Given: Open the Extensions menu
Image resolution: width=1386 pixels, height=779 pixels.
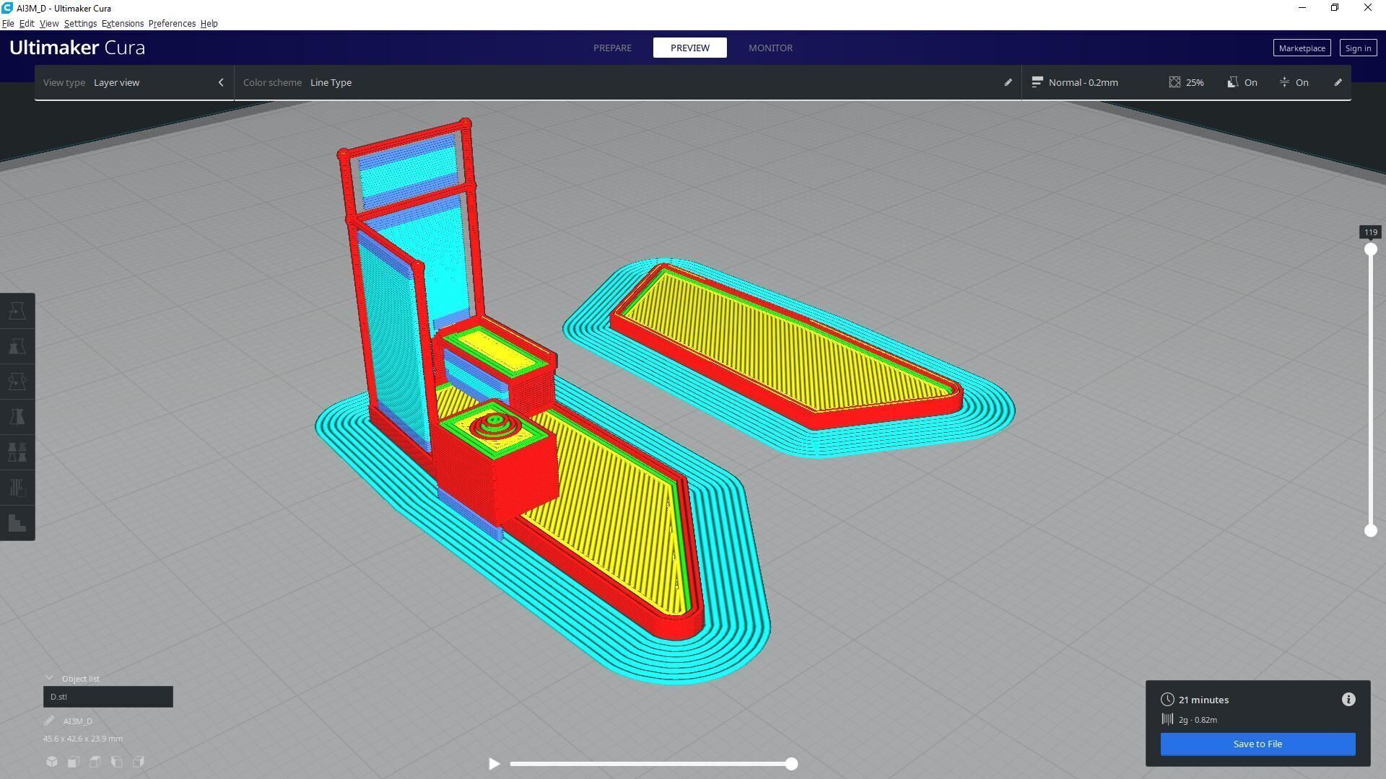Looking at the screenshot, I should [x=122, y=23].
